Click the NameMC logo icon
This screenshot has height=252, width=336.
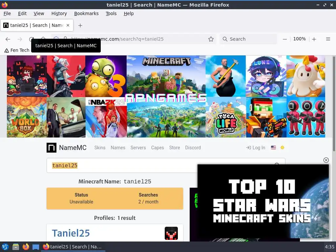(52, 148)
